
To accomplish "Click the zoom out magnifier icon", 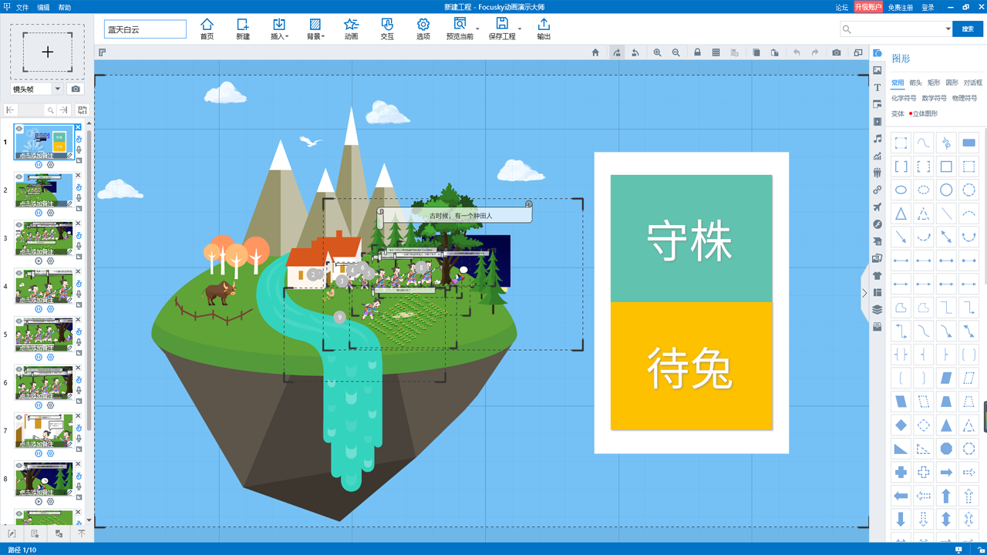I will (x=675, y=52).
